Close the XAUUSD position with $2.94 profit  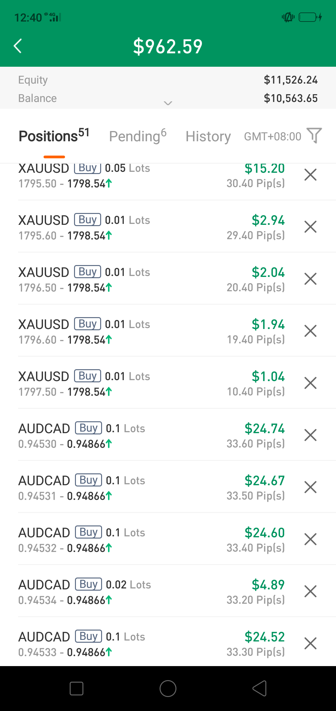pos(310,227)
